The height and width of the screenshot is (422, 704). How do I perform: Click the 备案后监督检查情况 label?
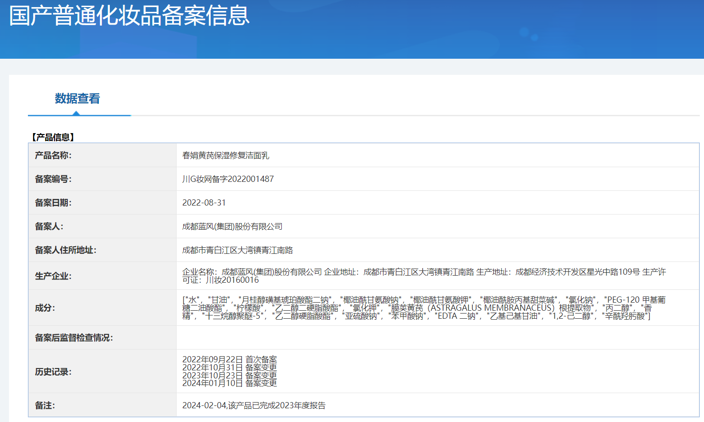click(74, 338)
